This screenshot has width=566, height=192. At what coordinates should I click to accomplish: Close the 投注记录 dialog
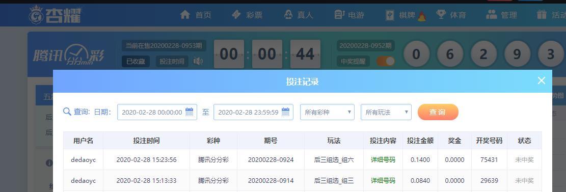[541, 80]
